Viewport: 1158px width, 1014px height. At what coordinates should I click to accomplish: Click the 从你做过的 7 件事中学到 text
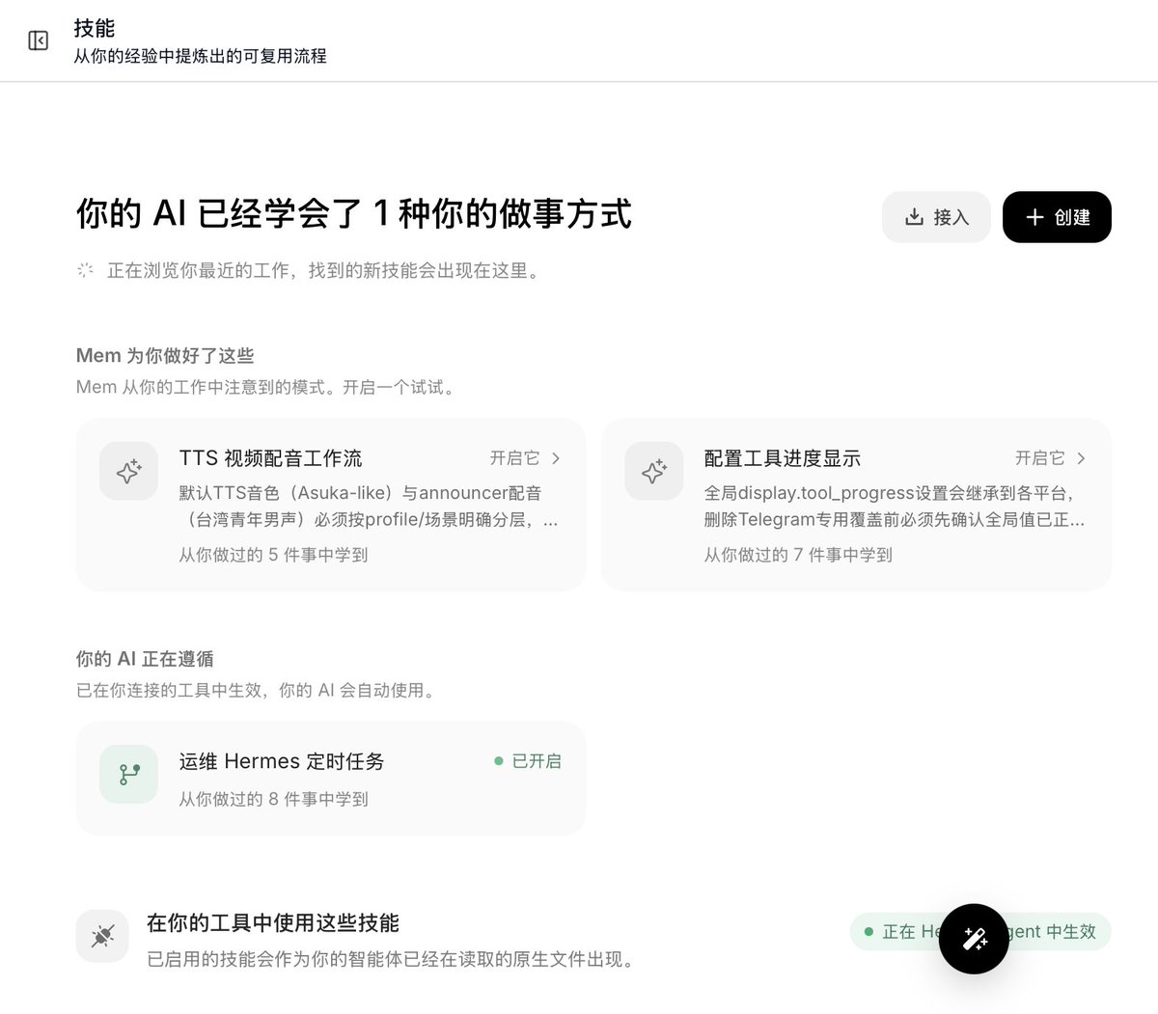798,555
